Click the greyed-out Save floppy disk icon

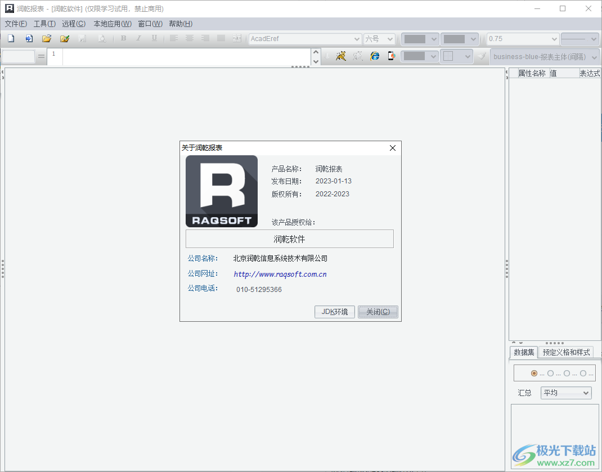(82, 38)
